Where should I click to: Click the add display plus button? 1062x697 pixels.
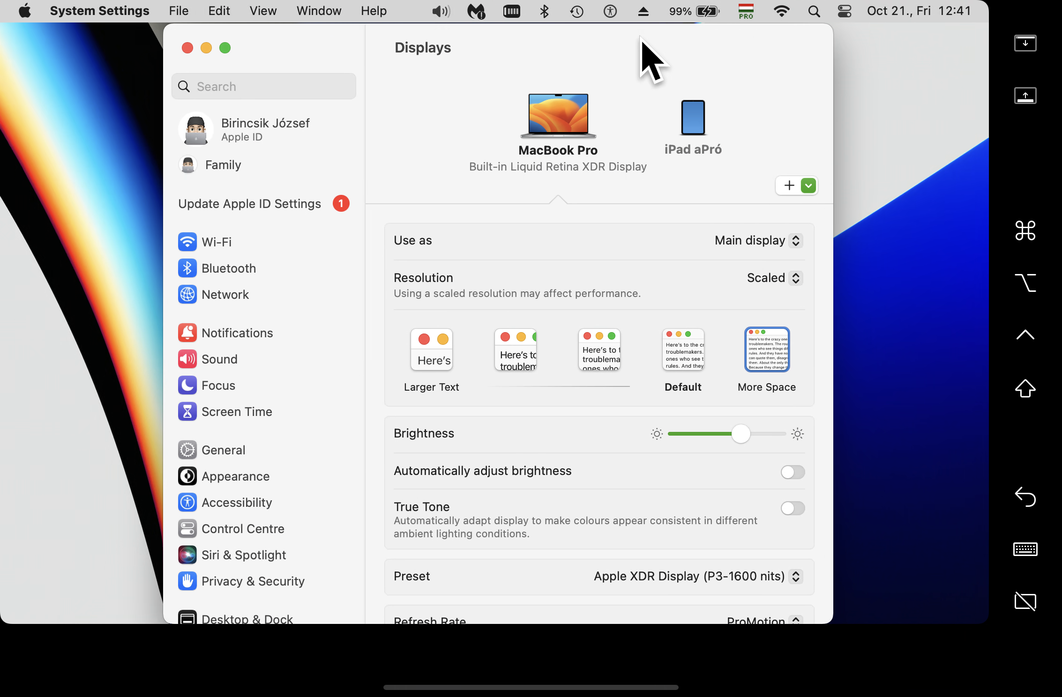coord(789,185)
